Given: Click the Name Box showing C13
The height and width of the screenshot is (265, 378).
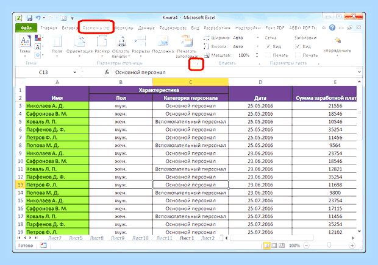Looking at the screenshot, I should tap(43, 72).
